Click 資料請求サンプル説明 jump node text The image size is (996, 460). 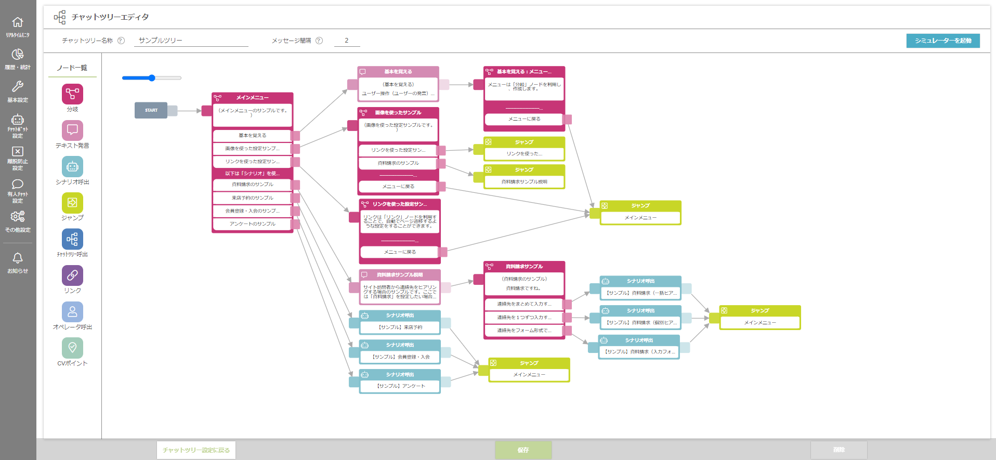(524, 182)
